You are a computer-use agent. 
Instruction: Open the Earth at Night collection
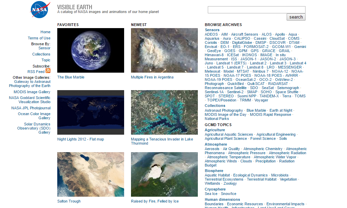(x=281, y=110)
